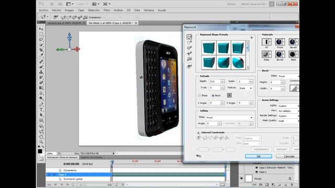Screen dimensions: 335x188
Task: Select the 3D Object Rotate tool in toolbox
Action: point(41,126)
